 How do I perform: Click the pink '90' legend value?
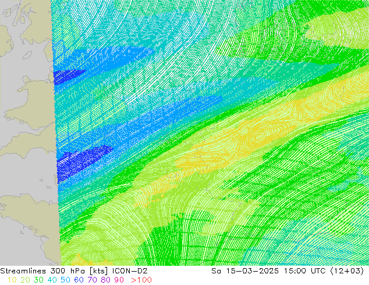[119, 280]
